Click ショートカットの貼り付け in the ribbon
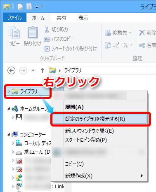 click(71, 49)
